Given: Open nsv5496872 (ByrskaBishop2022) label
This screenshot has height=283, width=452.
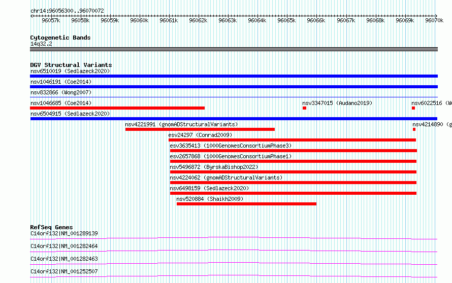Looking at the screenshot, I should [x=214, y=167].
